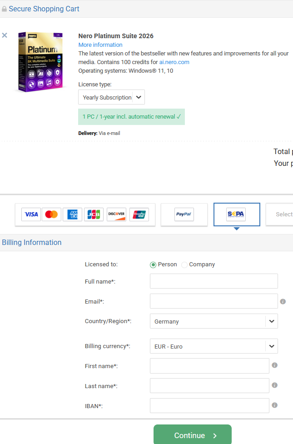Open the Select payment options dropdown
This screenshot has height=444, width=293.
tap(279, 215)
